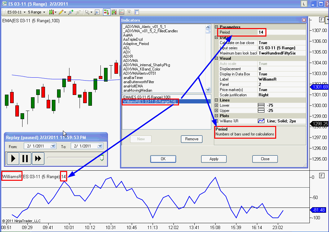
Task: Close the Indicators dialog with X
Action: tap(304, 20)
